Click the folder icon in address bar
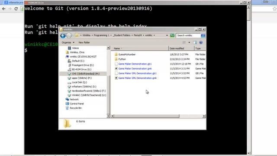Screen dimensions: 277x156 (x=77, y=35)
